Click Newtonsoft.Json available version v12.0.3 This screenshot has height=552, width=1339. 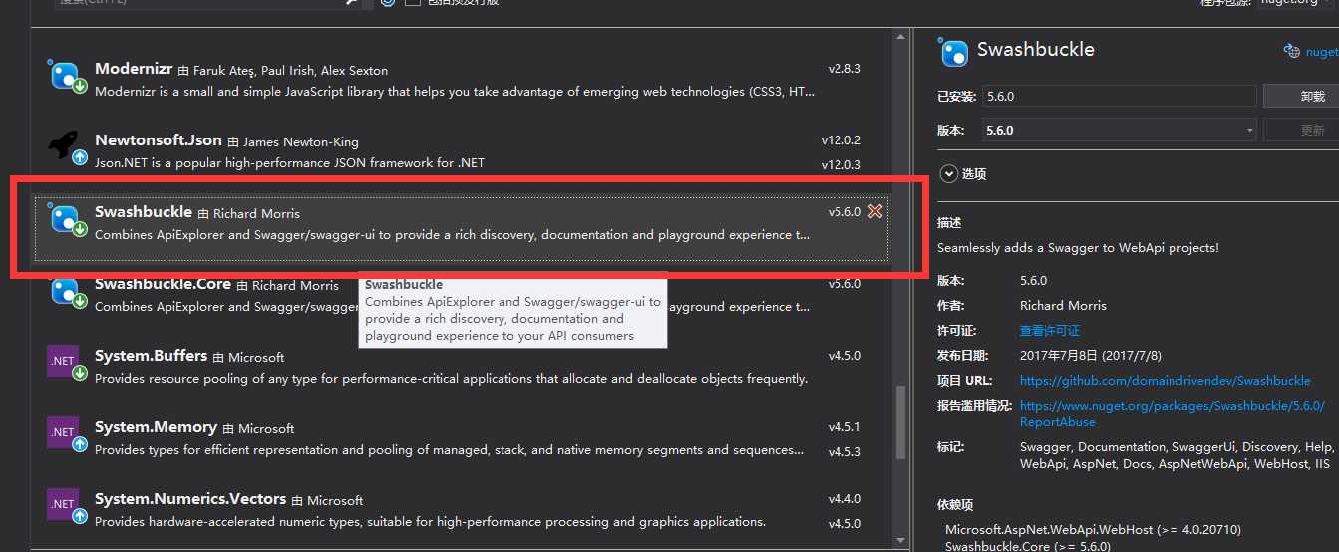click(841, 164)
